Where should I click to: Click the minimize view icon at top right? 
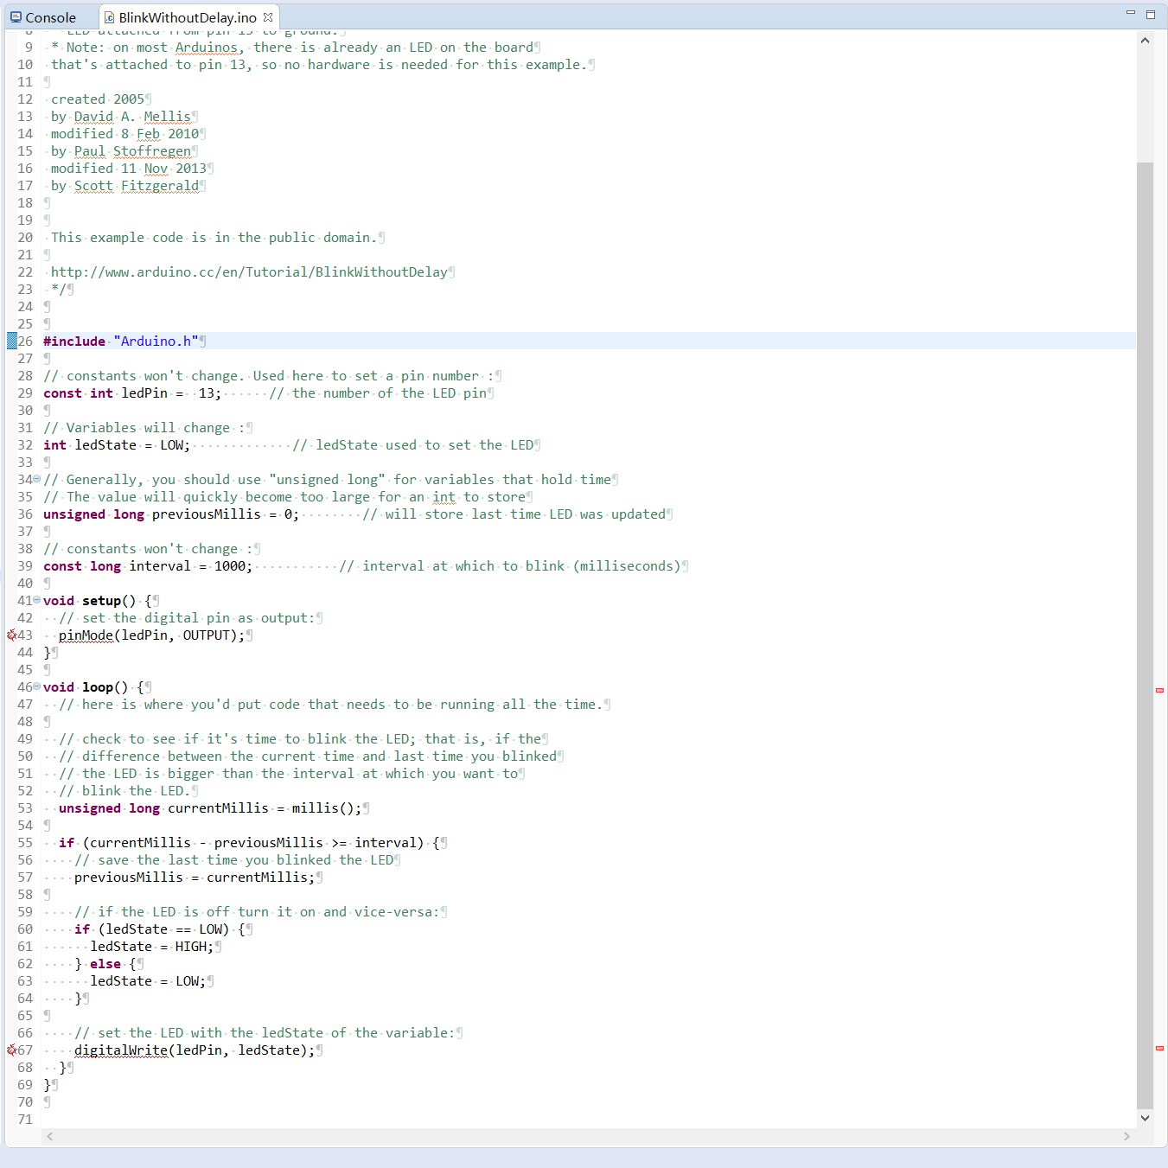pyautogui.click(x=1130, y=11)
